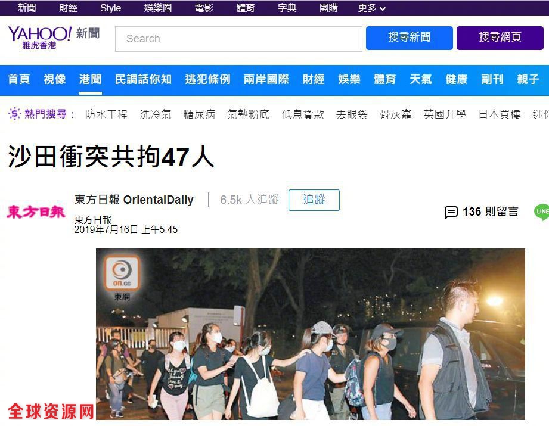Open the article photo of protesters
This screenshot has width=549, height=426.
[x=310, y=334]
